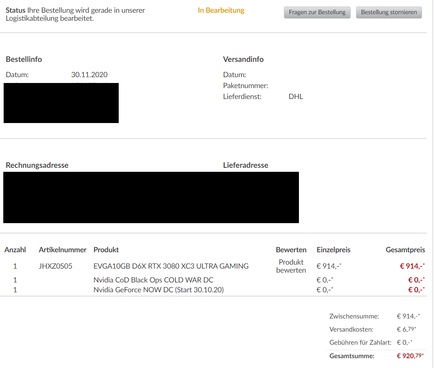Click the Gesamtpreis column header
Image resolution: width=434 pixels, height=368 pixels.
point(405,250)
